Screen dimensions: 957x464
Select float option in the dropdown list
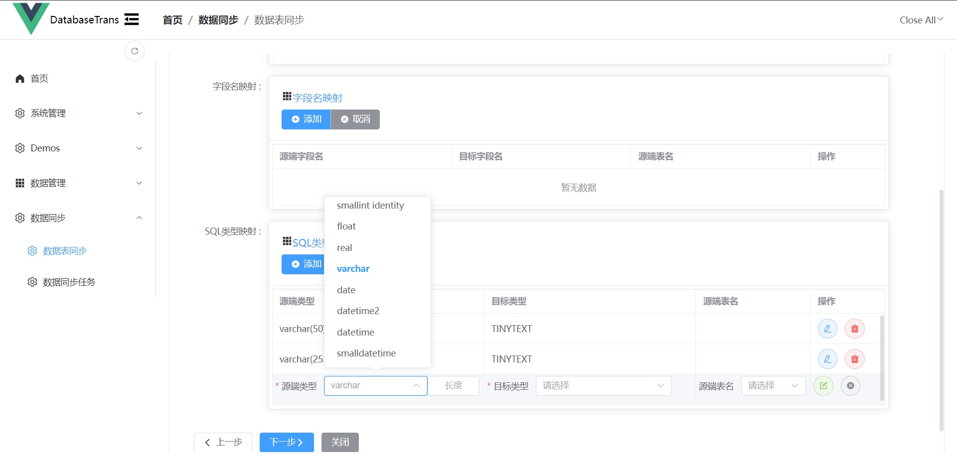377,227
